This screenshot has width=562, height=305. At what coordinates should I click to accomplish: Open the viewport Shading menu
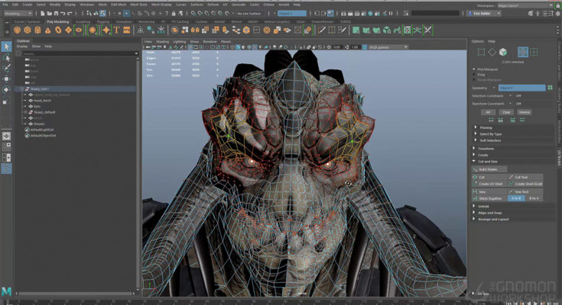tap(162, 41)
